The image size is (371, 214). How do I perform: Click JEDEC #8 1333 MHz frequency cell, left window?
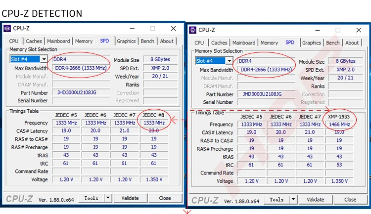click(154, 123)
